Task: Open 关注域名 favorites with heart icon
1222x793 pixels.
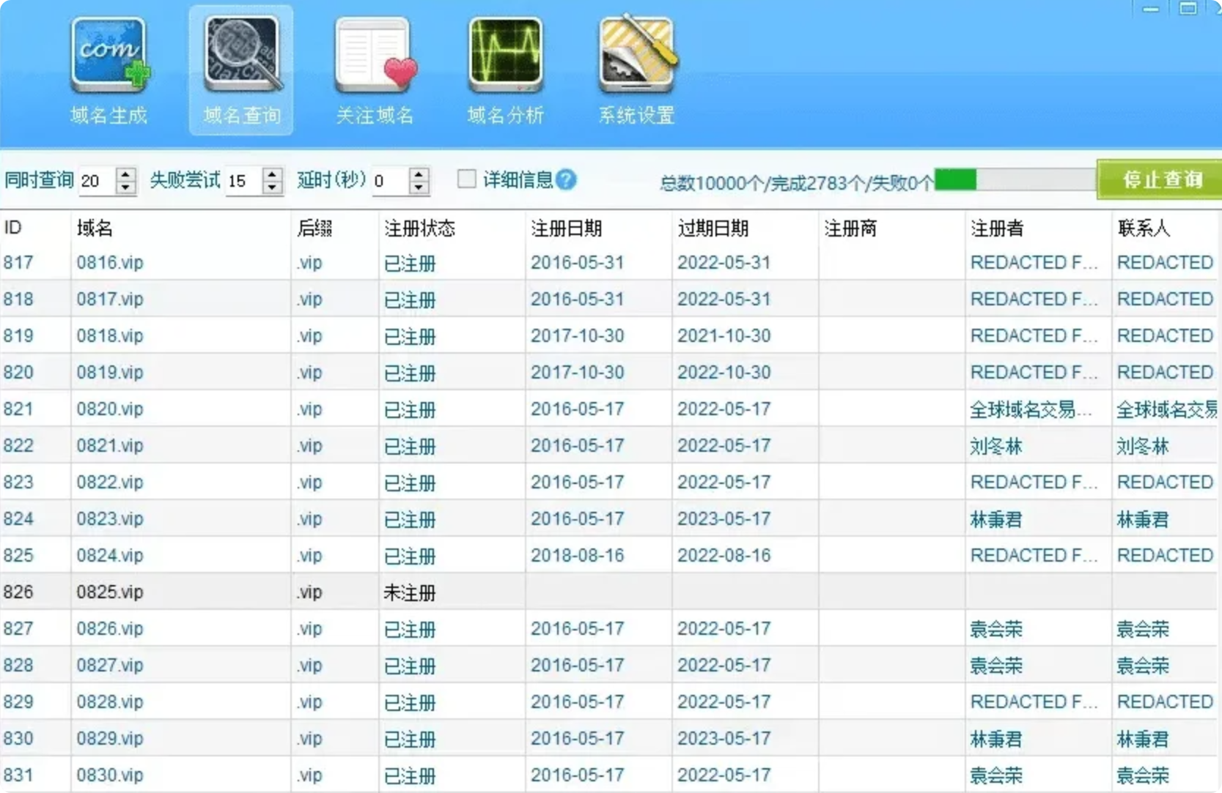Action: [375, 70]
